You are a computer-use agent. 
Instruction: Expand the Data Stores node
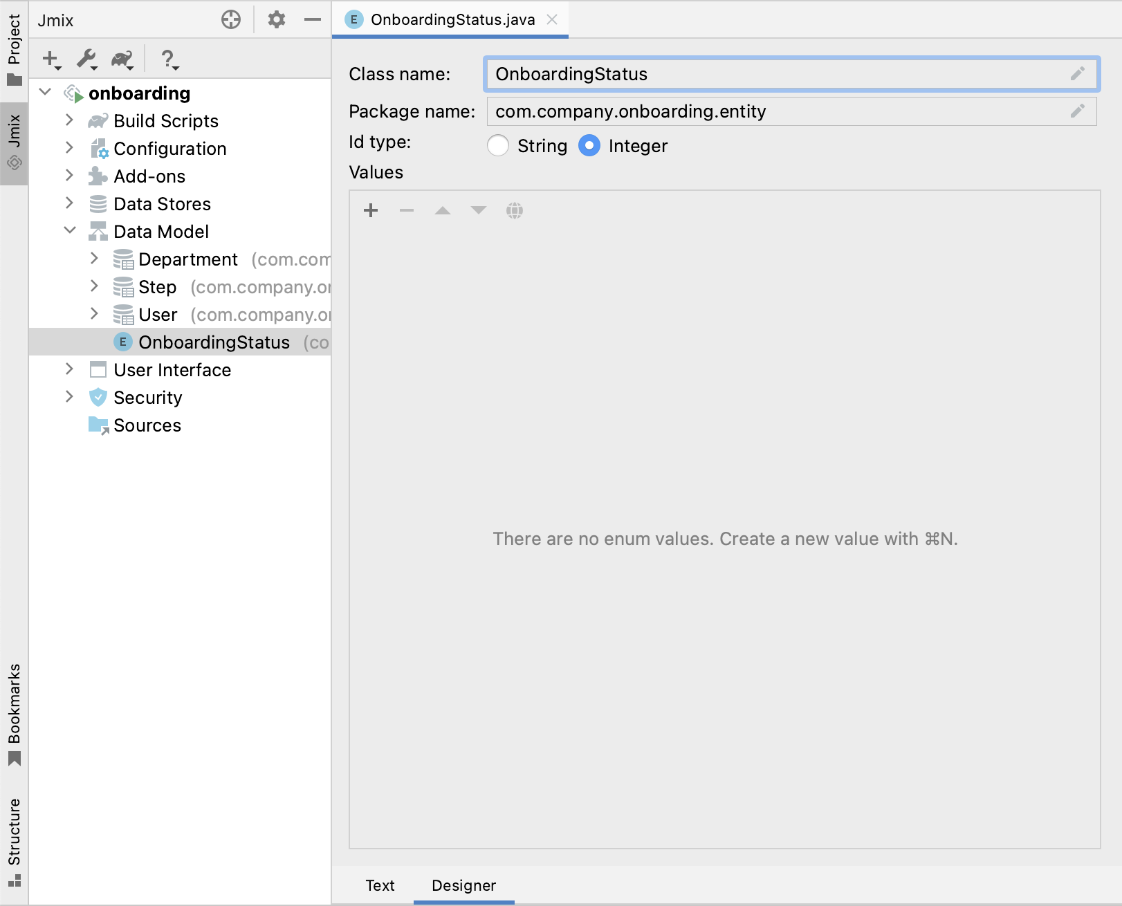coord(70,203)
